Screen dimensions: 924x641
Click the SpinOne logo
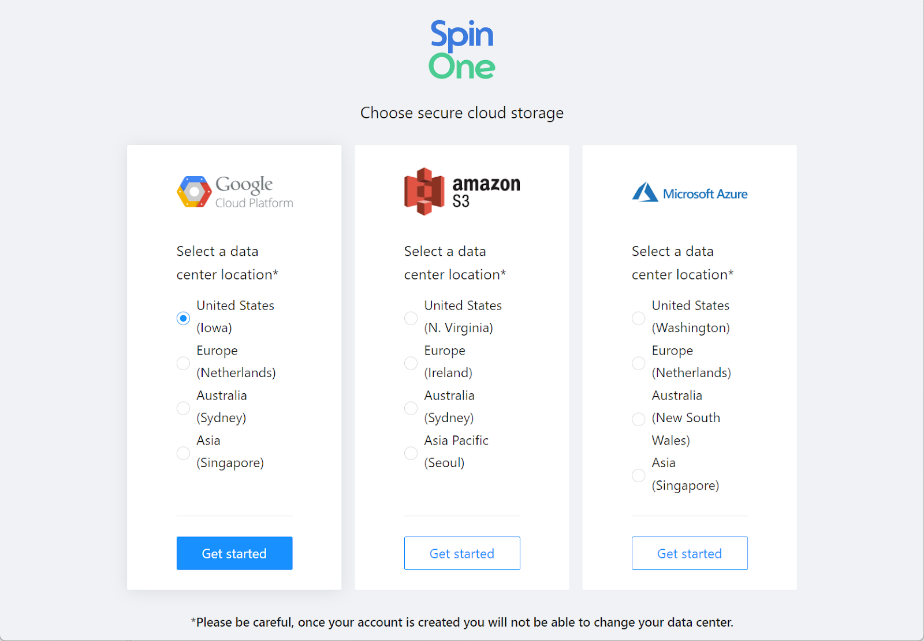pos(461,50)
